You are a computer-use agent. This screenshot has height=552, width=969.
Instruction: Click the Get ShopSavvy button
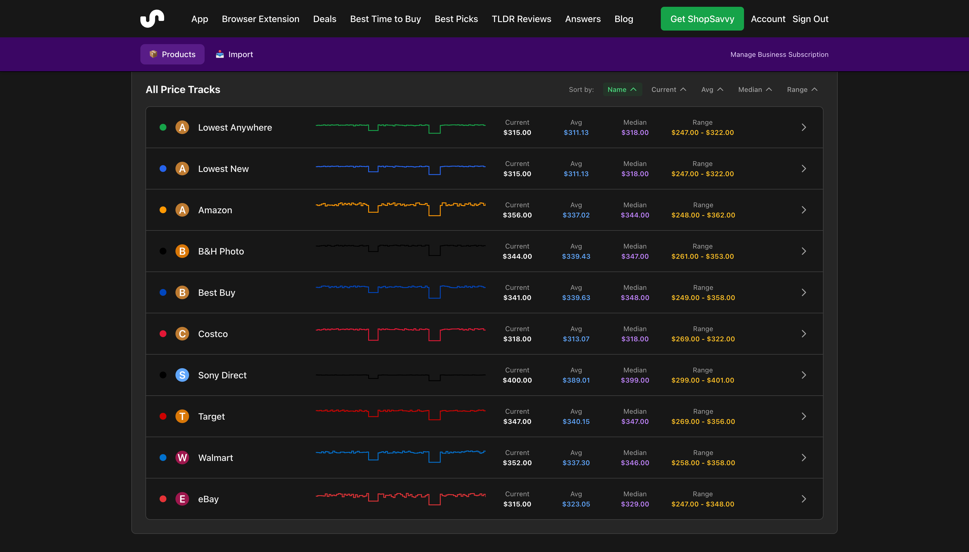(x=702, y=19)
